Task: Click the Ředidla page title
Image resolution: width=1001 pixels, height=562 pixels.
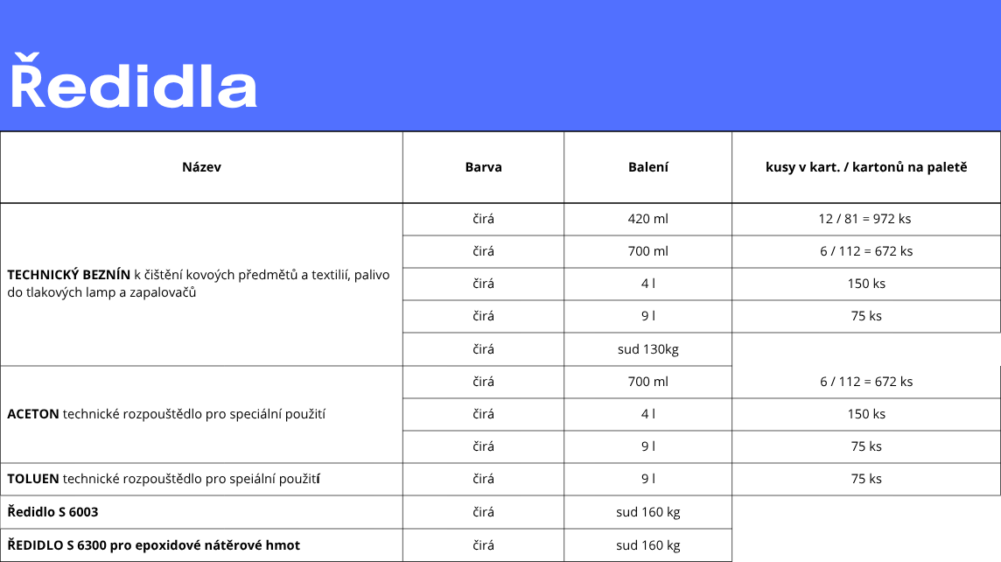Action: point(133,86)
